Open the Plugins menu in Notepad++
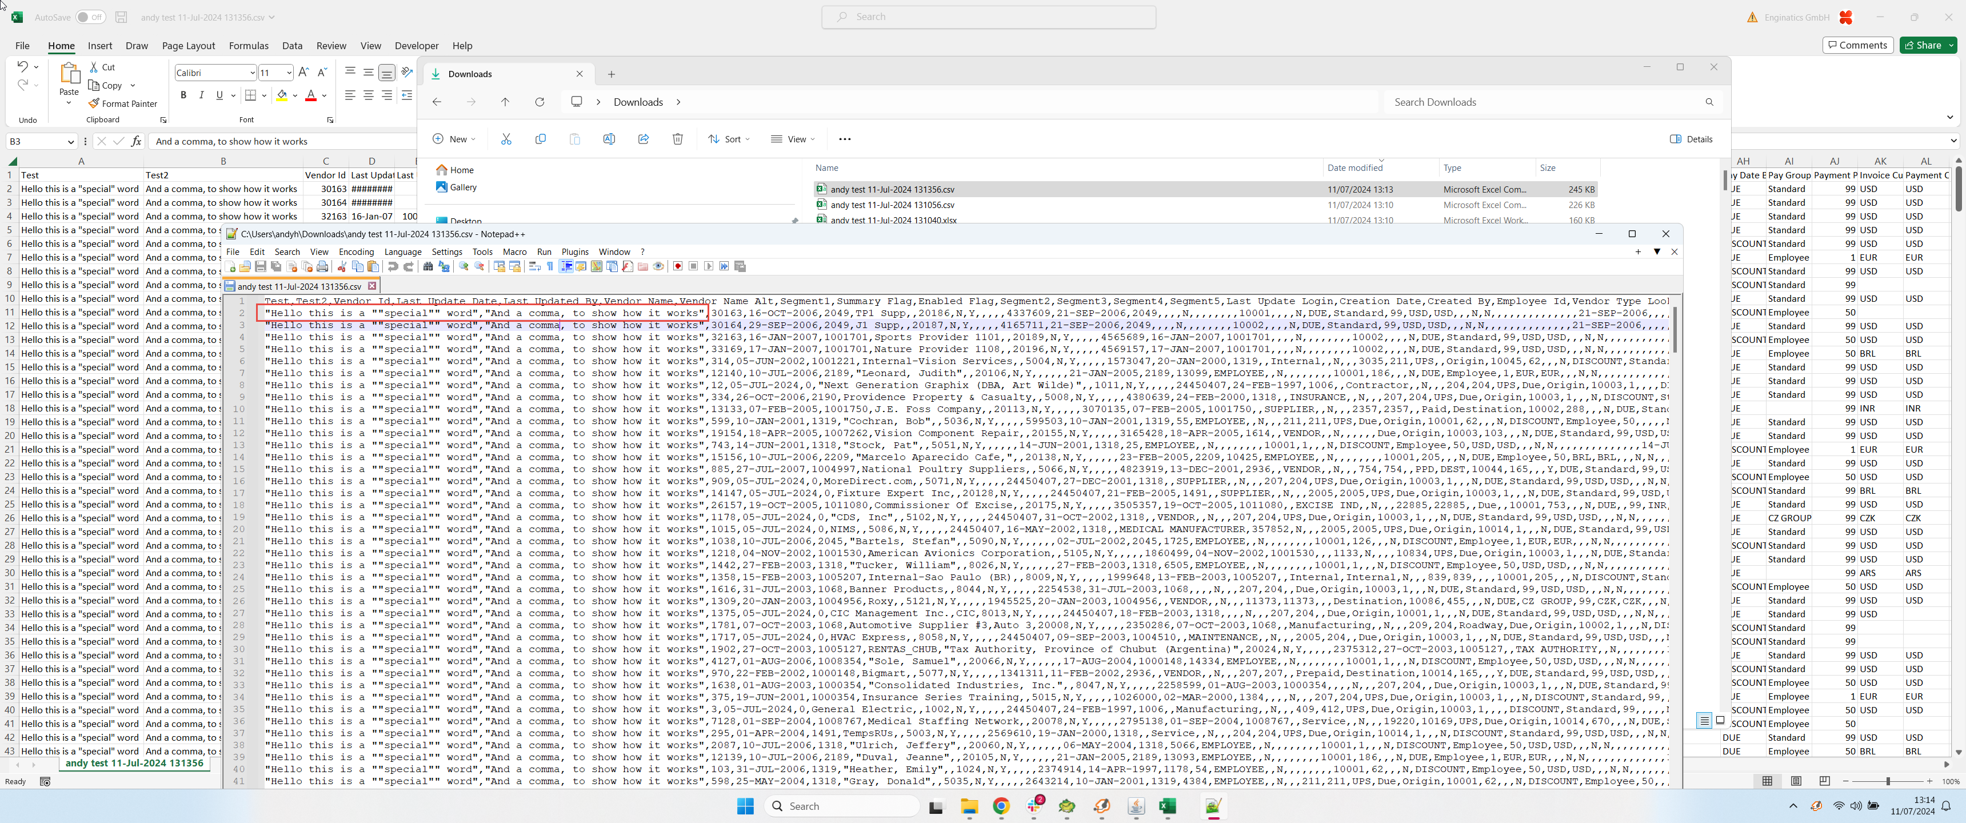 tap(575, 252)
